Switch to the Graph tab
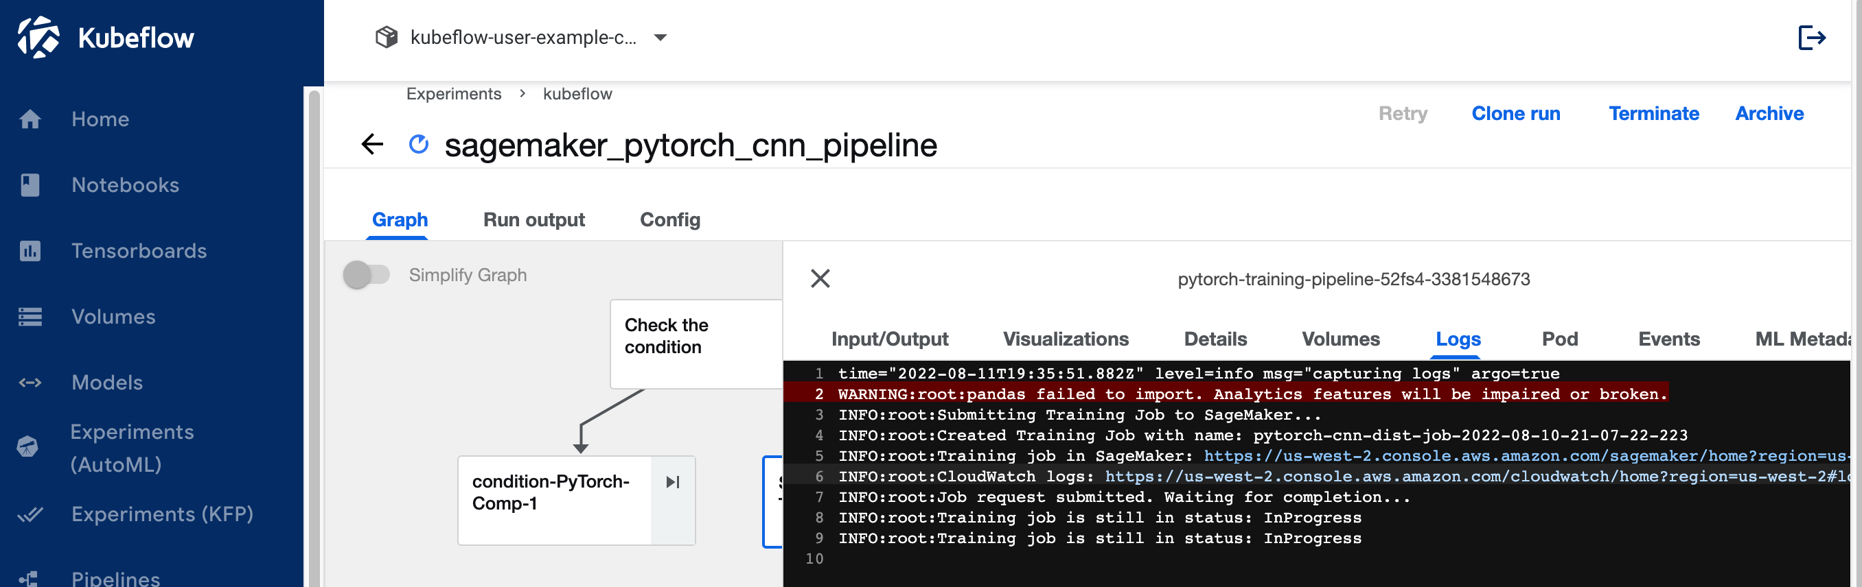This screenshot has height=587, width=1862. tap(400, 219)
